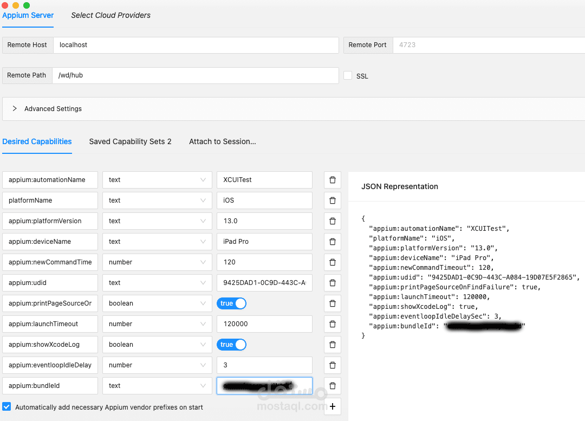Click the Remote Host input field

pyautogui.click(x=196, y=45)
